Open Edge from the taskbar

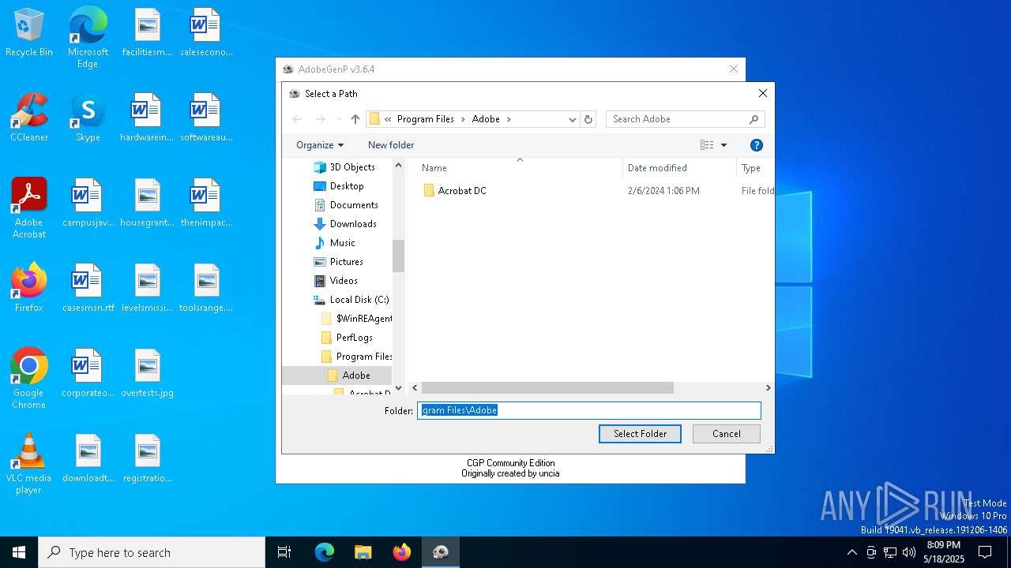[x=324, y=552]
